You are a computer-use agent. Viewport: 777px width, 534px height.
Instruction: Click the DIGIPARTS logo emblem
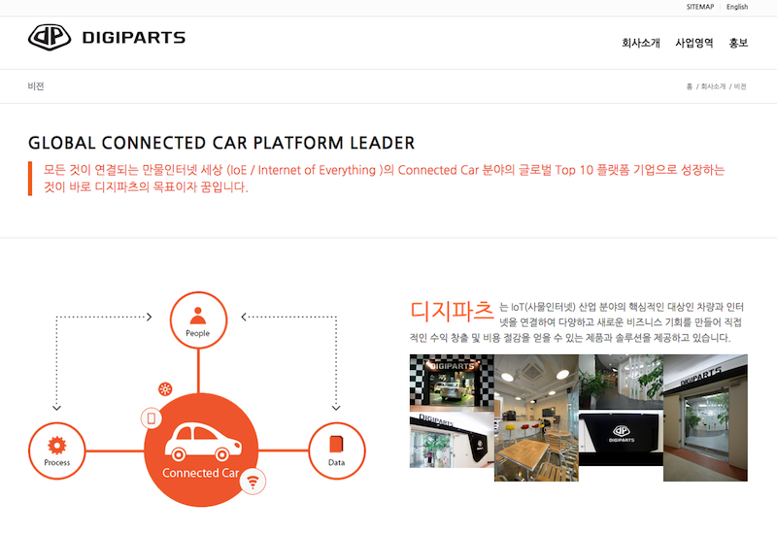click(x=50, y=37)
